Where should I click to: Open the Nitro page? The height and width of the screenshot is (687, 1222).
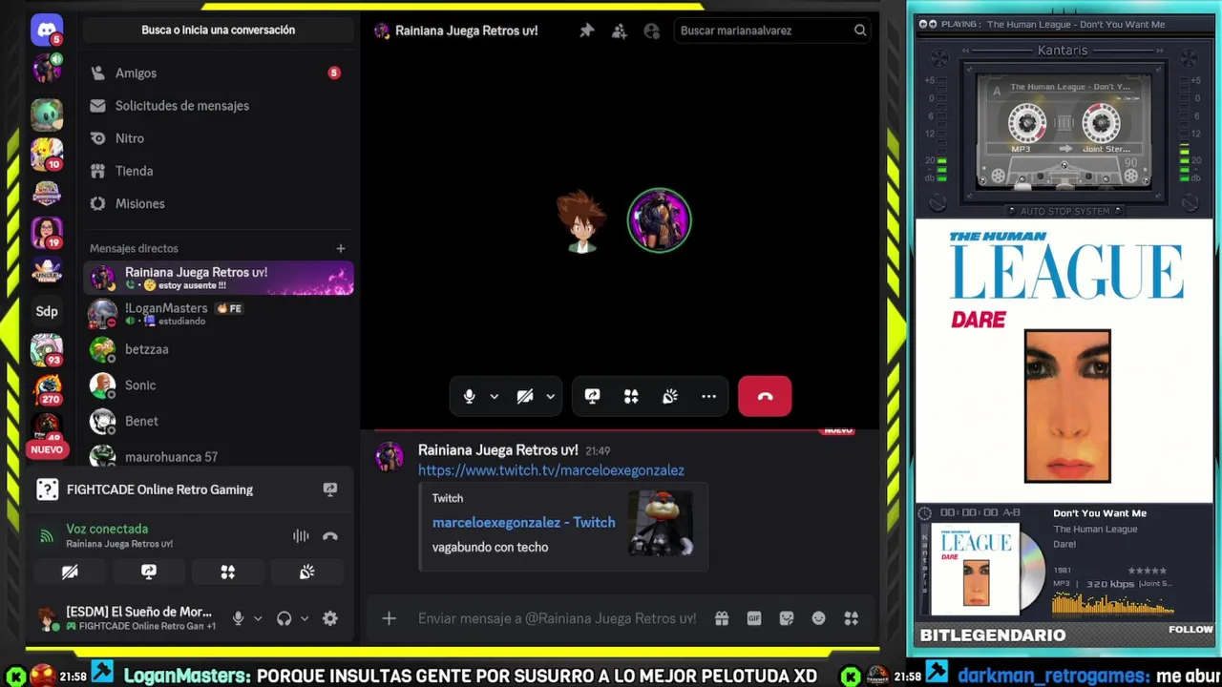click(x=219, y=138)
